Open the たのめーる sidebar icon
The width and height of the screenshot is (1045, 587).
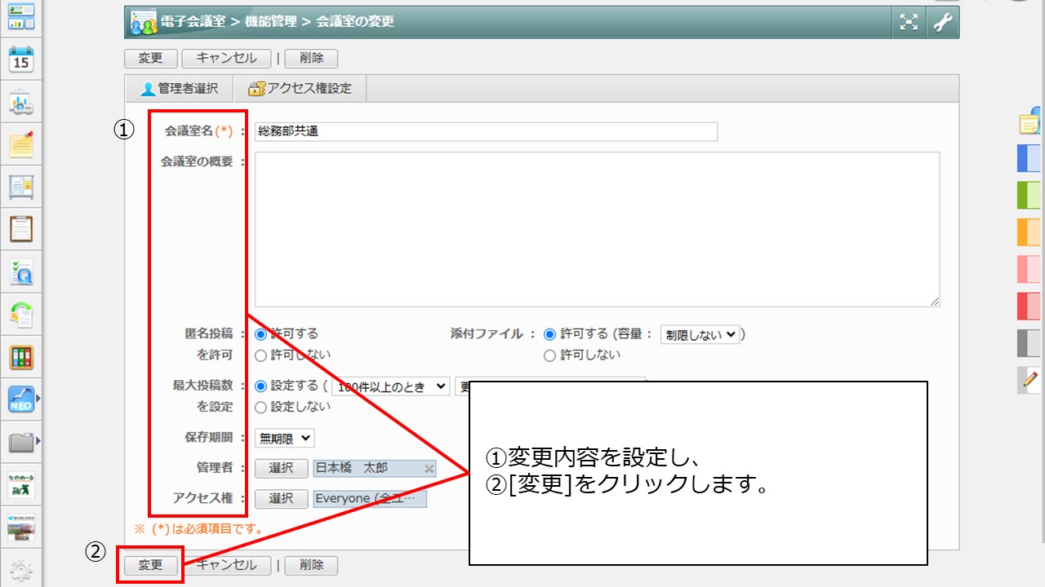(21, 485)
